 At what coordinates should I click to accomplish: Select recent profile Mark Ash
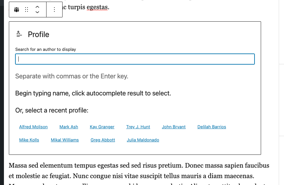coord(69,127)
